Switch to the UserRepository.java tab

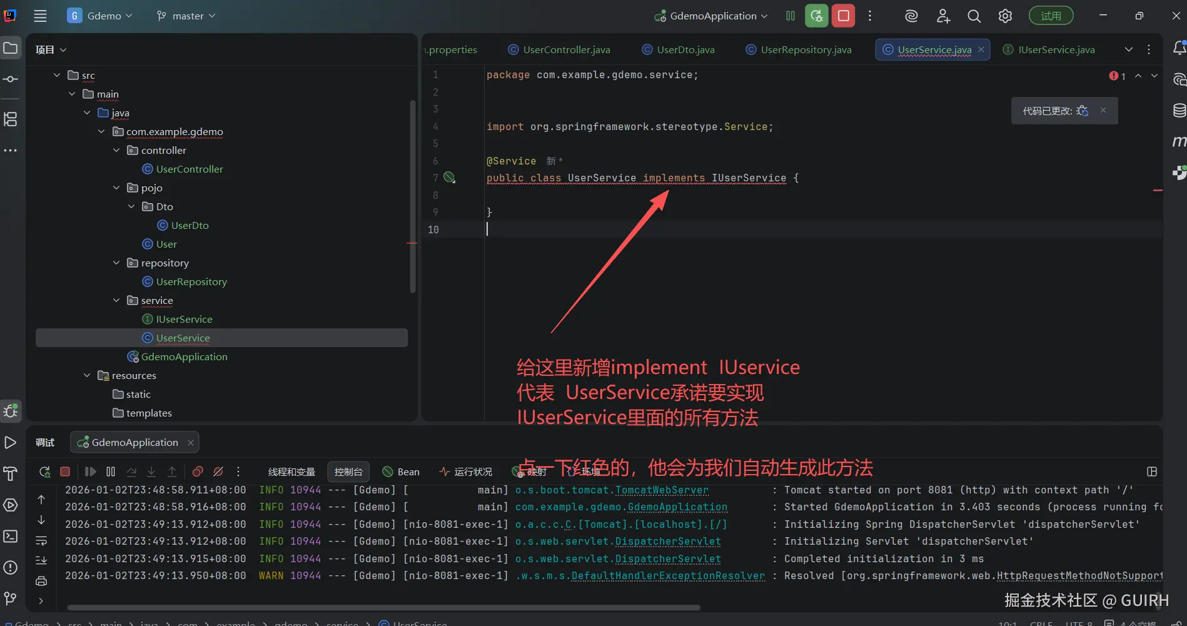tap(799, 49)
